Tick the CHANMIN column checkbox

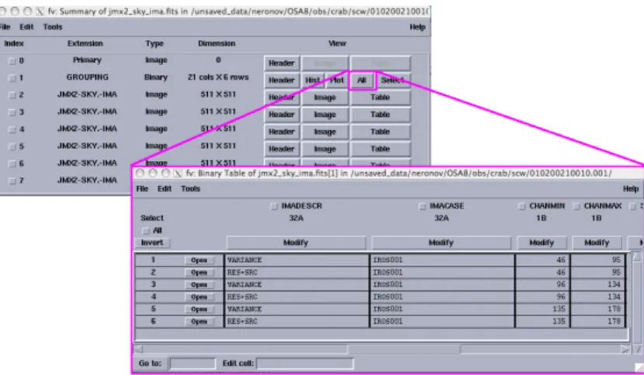point(522,206)
